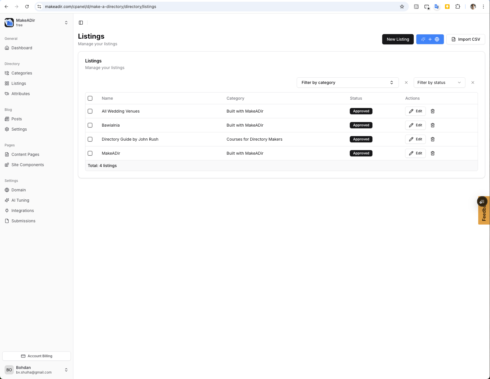Delete the Bawialnia listing via trash icon
The image size is (490, 379).
(x=433, y=125)
